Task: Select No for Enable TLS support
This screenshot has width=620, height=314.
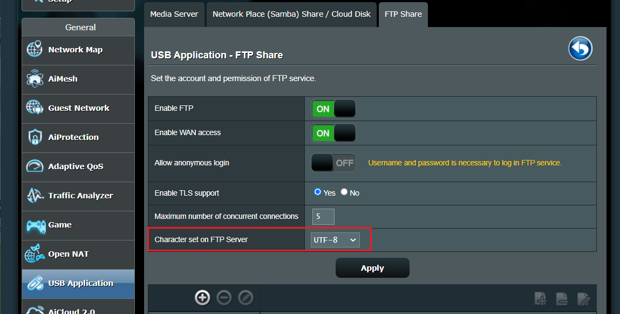Action: click(344, 192)
